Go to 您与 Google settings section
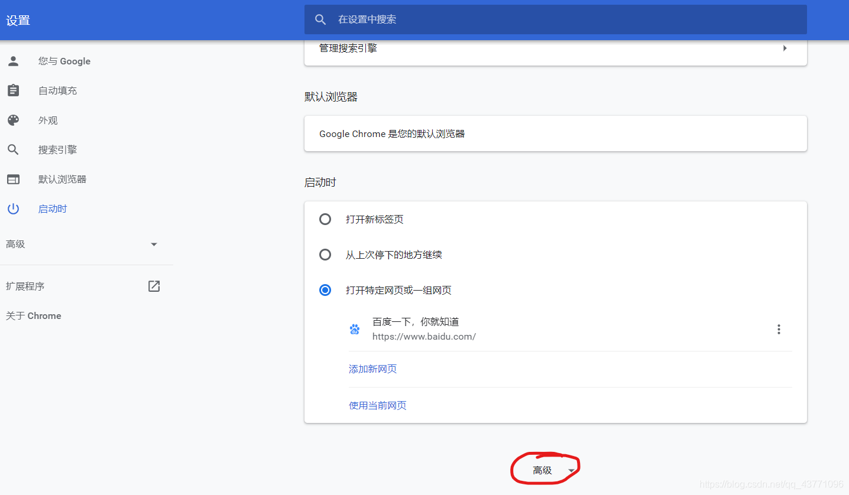Viewport: 849px width, 495px height. [x=64, y=61]
